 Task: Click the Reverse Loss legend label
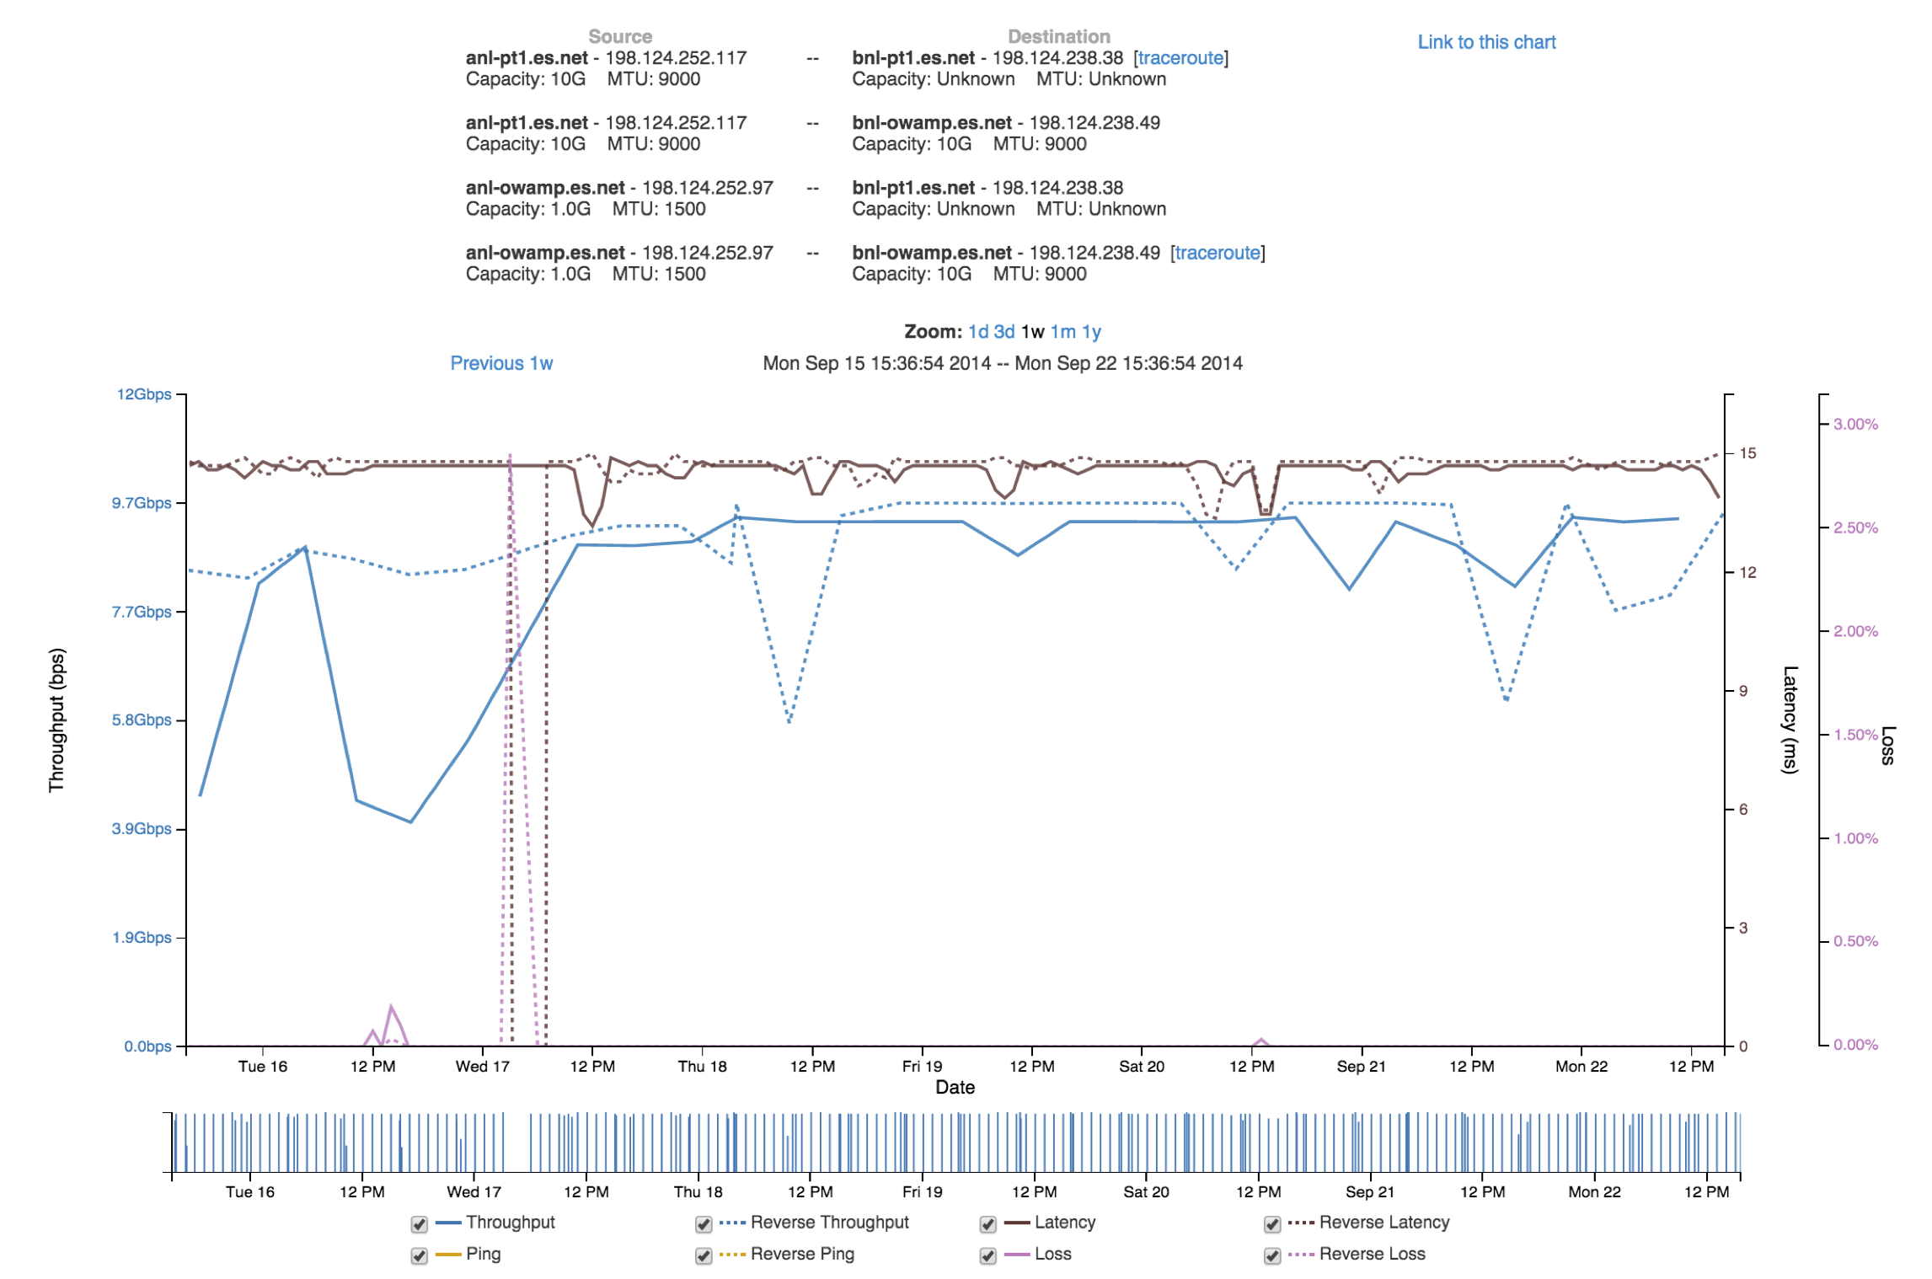coord(1373,1254)
